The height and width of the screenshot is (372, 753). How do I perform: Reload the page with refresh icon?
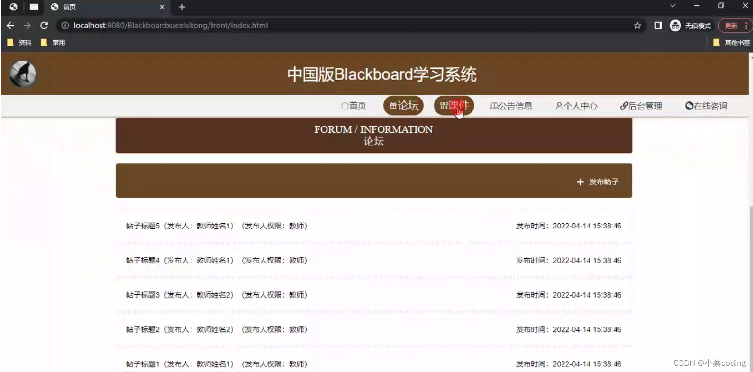coord(44,26)
